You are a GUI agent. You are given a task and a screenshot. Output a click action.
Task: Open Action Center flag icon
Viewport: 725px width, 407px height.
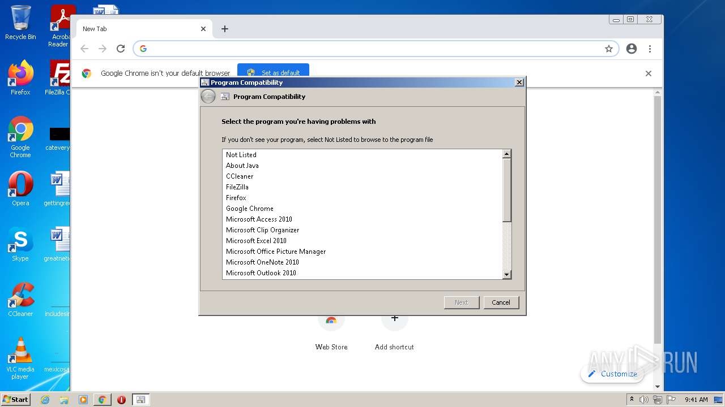point(671,400)
